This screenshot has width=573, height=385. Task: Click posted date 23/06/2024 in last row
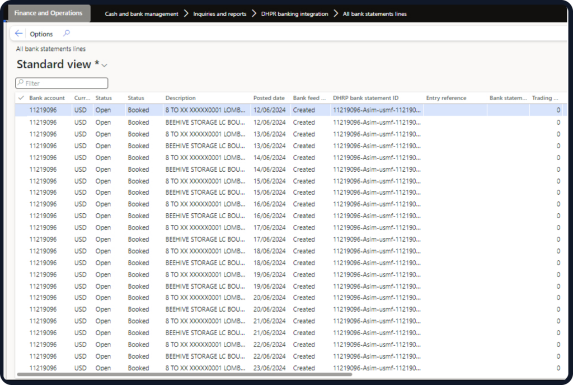click(x=269, y=368)
